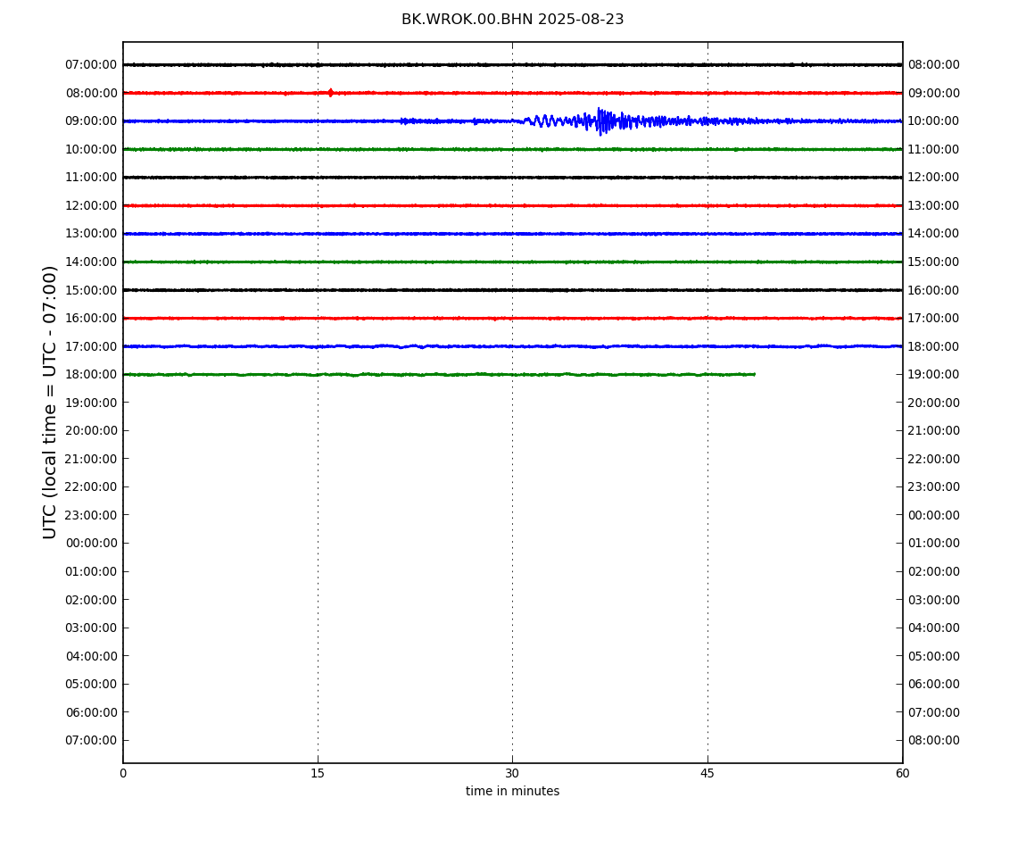Click the right-axis label 13:00:00
The image size is (1026, 848).
point(934,205)
